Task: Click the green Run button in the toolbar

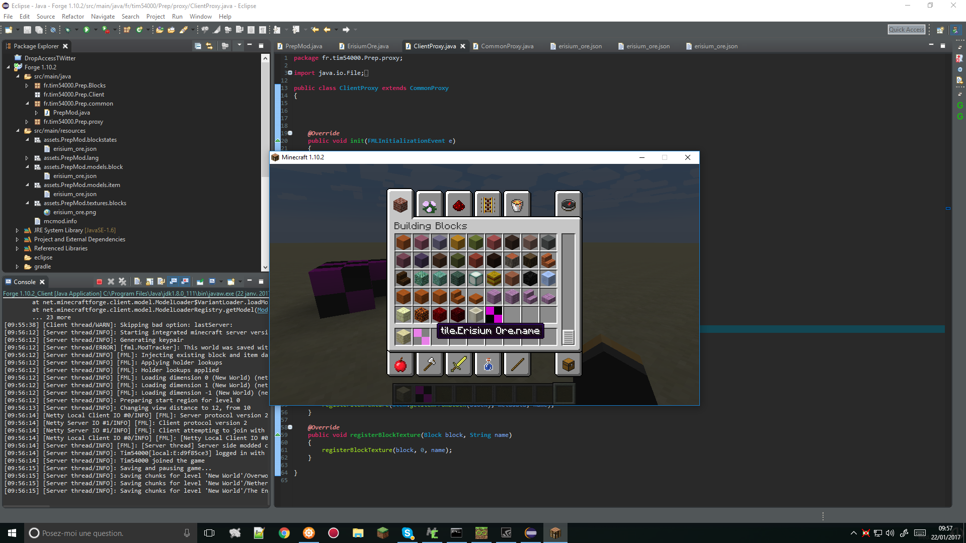Action: (87, 30)
